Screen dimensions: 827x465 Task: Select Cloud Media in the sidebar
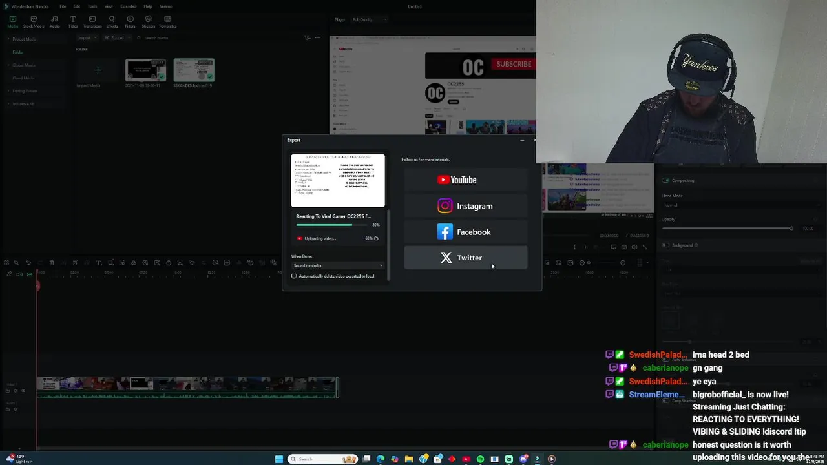(23, 78)
